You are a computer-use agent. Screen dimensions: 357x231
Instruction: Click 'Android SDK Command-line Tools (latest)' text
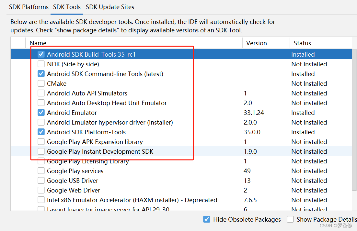point(105,74)
